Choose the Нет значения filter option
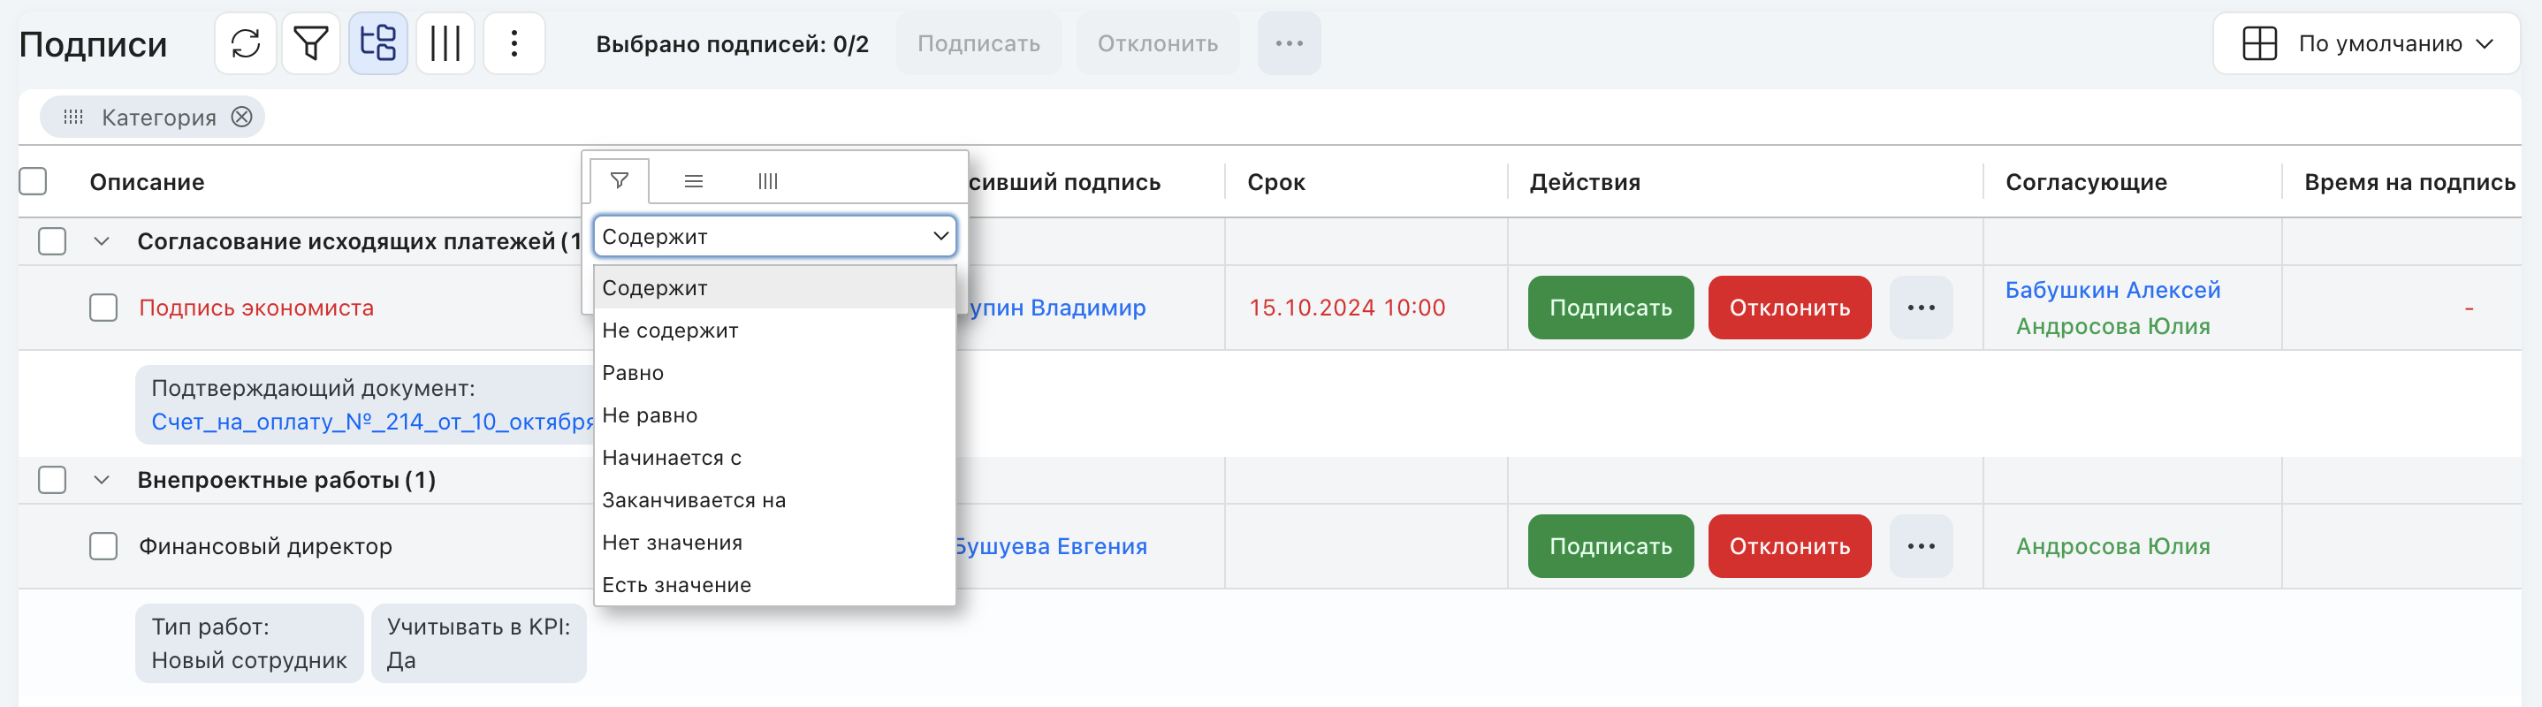The width and height of the screenshot is (2542, 707). point(774,543)
